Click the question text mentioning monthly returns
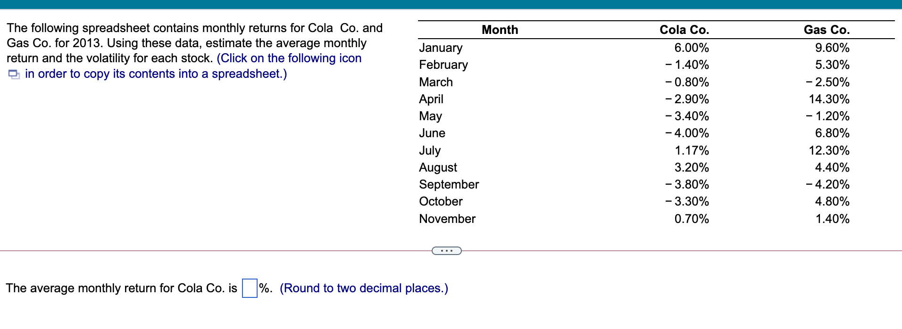902x329 pixels. (189, 43)
